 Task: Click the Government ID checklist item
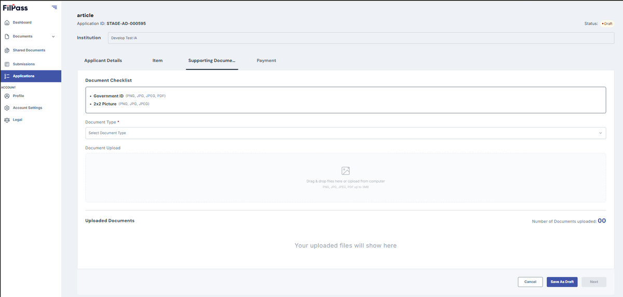129,96
